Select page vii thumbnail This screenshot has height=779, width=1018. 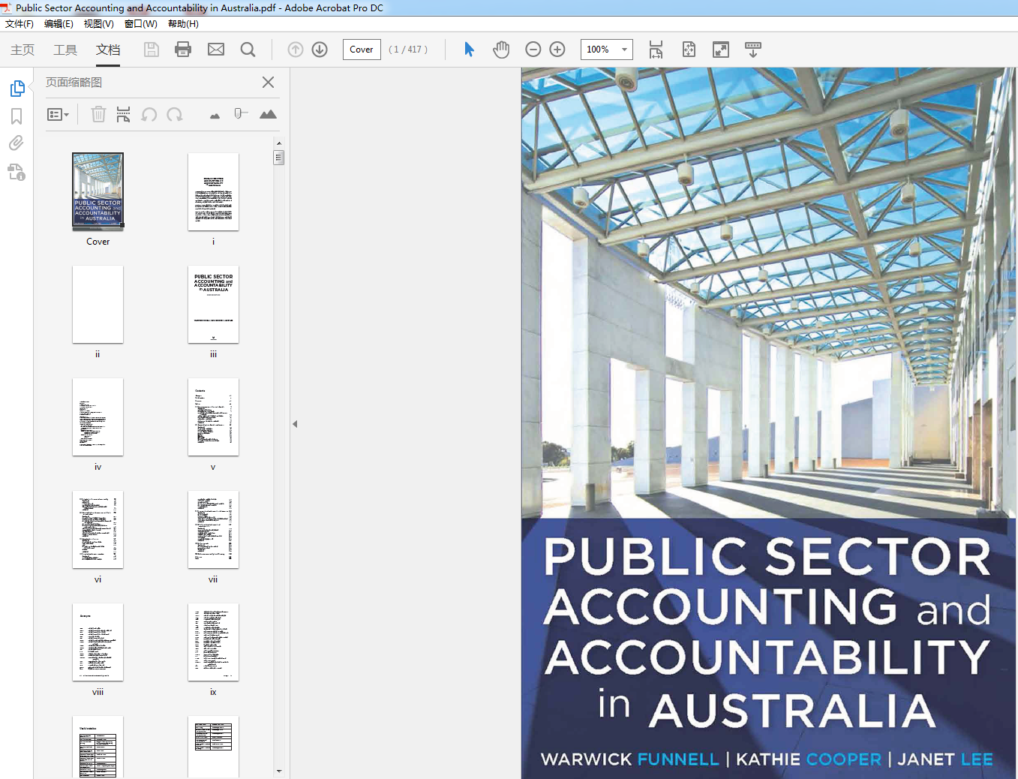pos(213,529)
